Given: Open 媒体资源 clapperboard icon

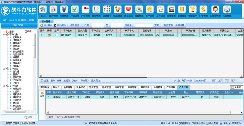Looking at the screenshot, I should coord(171,9).
